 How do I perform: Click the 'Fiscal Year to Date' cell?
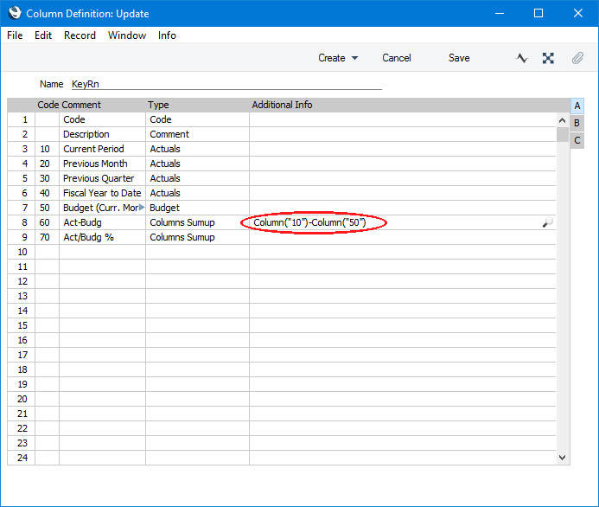pyautogui.click(x=102, y=193)
